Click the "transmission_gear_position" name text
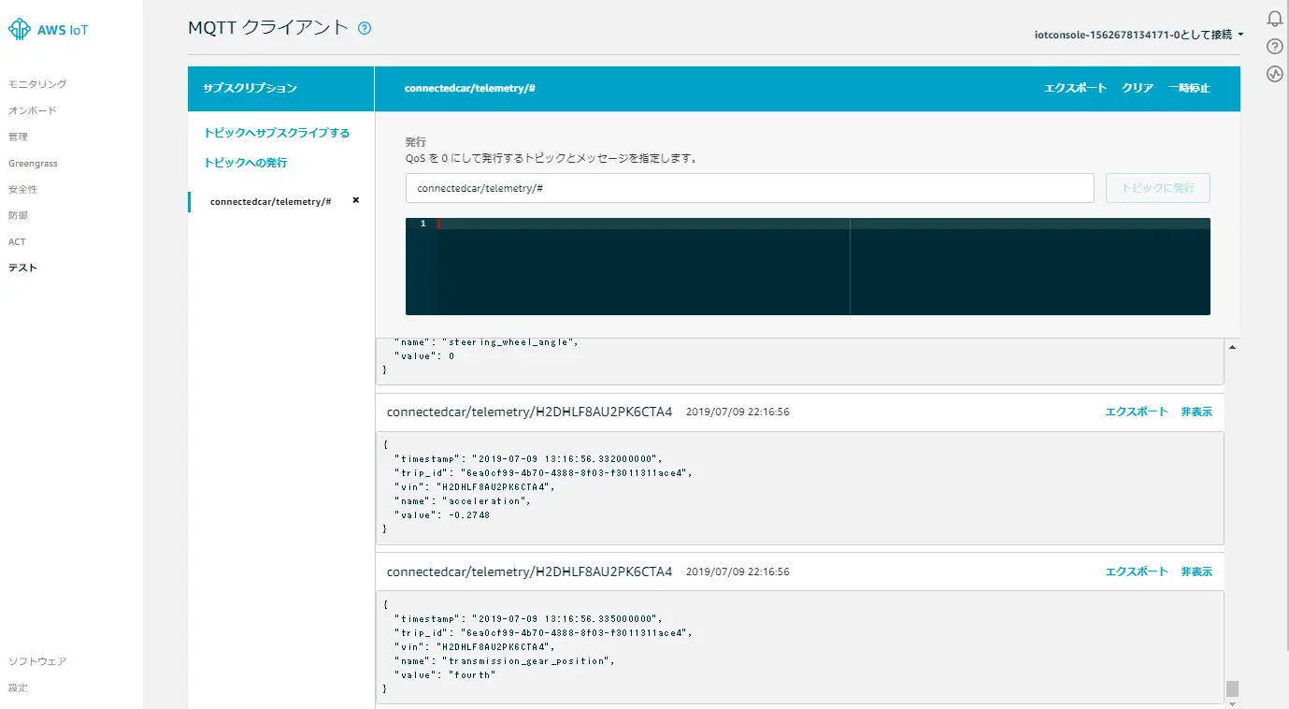 click(529, 660)
